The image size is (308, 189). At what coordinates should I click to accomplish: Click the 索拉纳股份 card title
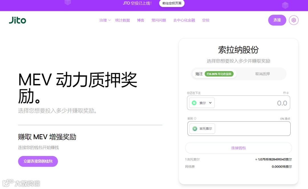click(x=238, y=50)
